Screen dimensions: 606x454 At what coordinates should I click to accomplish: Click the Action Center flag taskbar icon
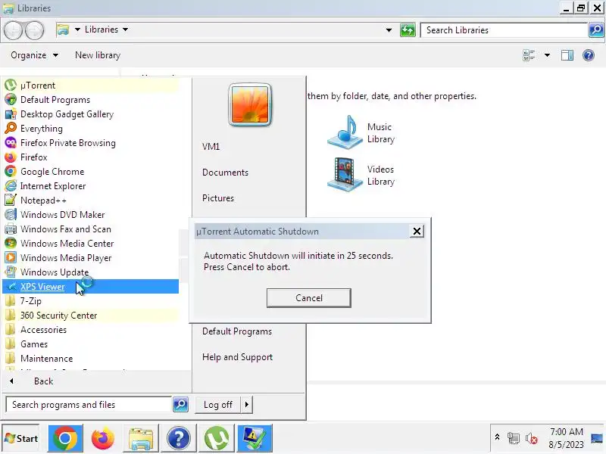click(x=255, y=438)
